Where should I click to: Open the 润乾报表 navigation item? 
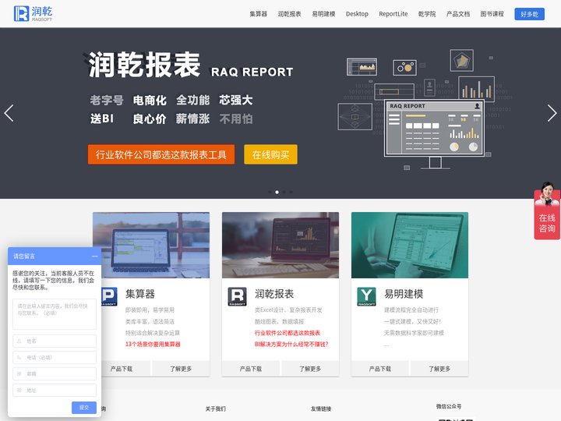tap(289, 14)
